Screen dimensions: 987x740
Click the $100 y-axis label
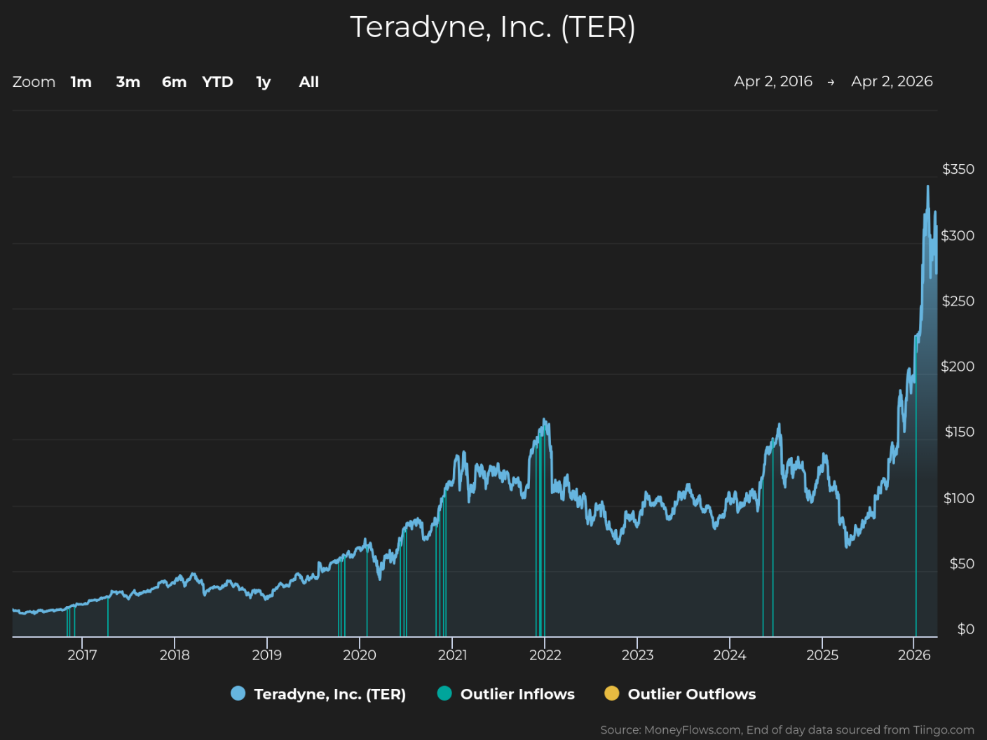pos(959,498)
